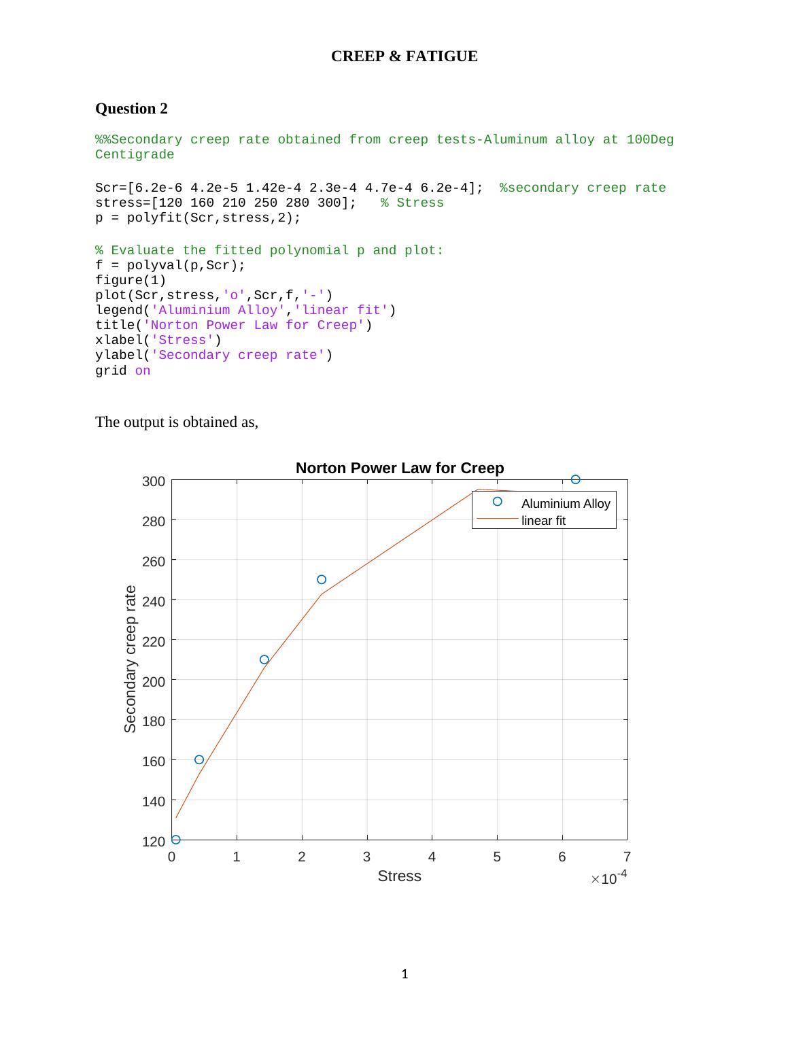Screen dimensions: 809x1047
Task: Click the orange line sample in the legend
Action: pyautogui.click(x=497, y=519)
